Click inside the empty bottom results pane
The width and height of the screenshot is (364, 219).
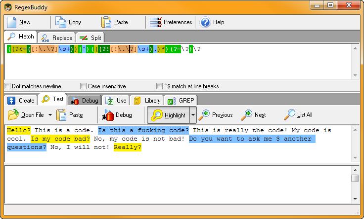(x=178, y=185)
